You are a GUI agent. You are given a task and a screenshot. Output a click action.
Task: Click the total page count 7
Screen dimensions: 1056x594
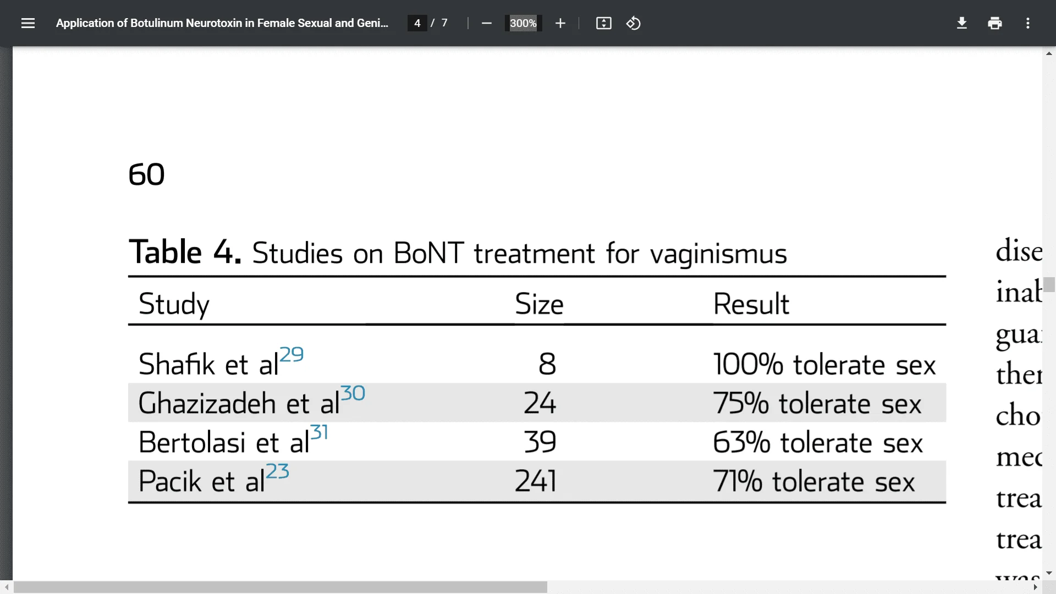[x=444, y=23]
